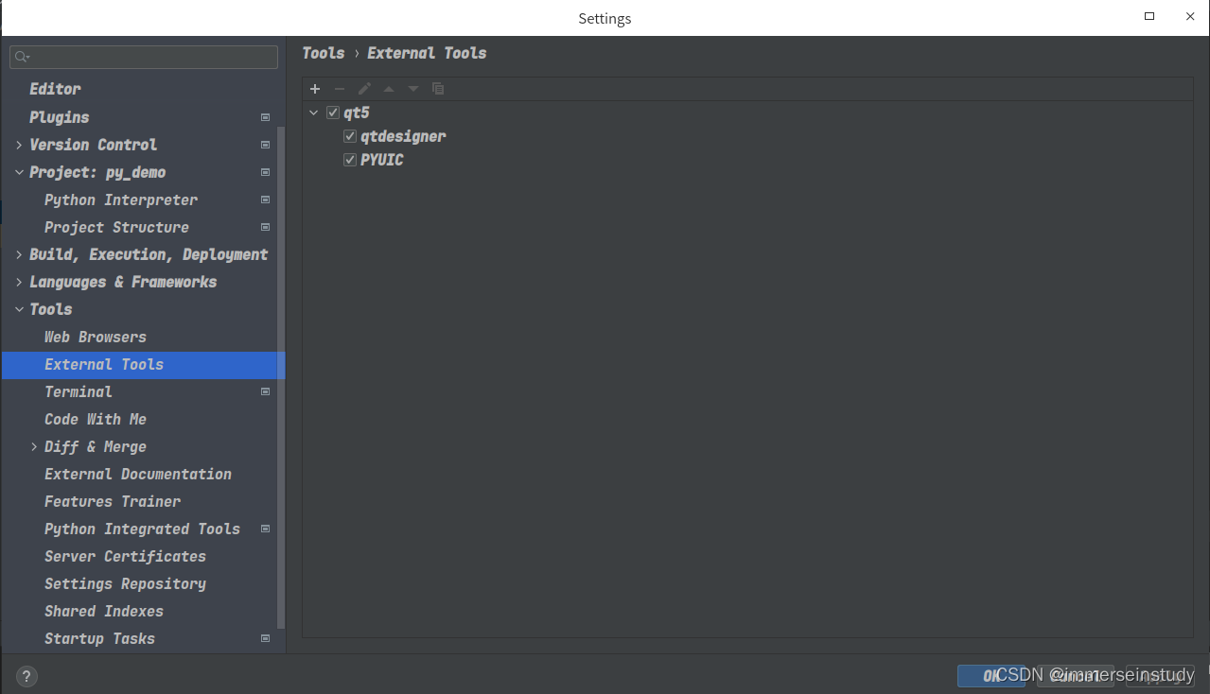
Task: Expand Build, Execution, Deployment section
Action: coord(19,254)
